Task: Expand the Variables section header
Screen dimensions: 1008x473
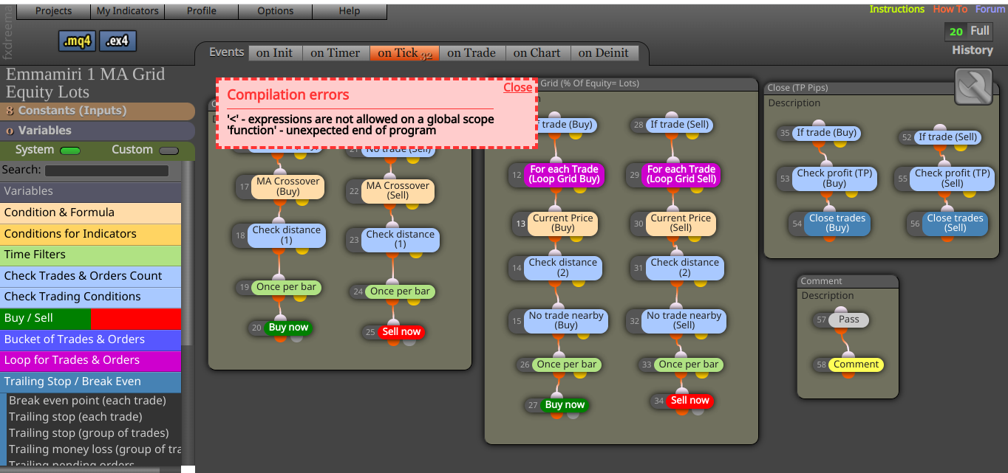Action: click(x=98, y=131)
